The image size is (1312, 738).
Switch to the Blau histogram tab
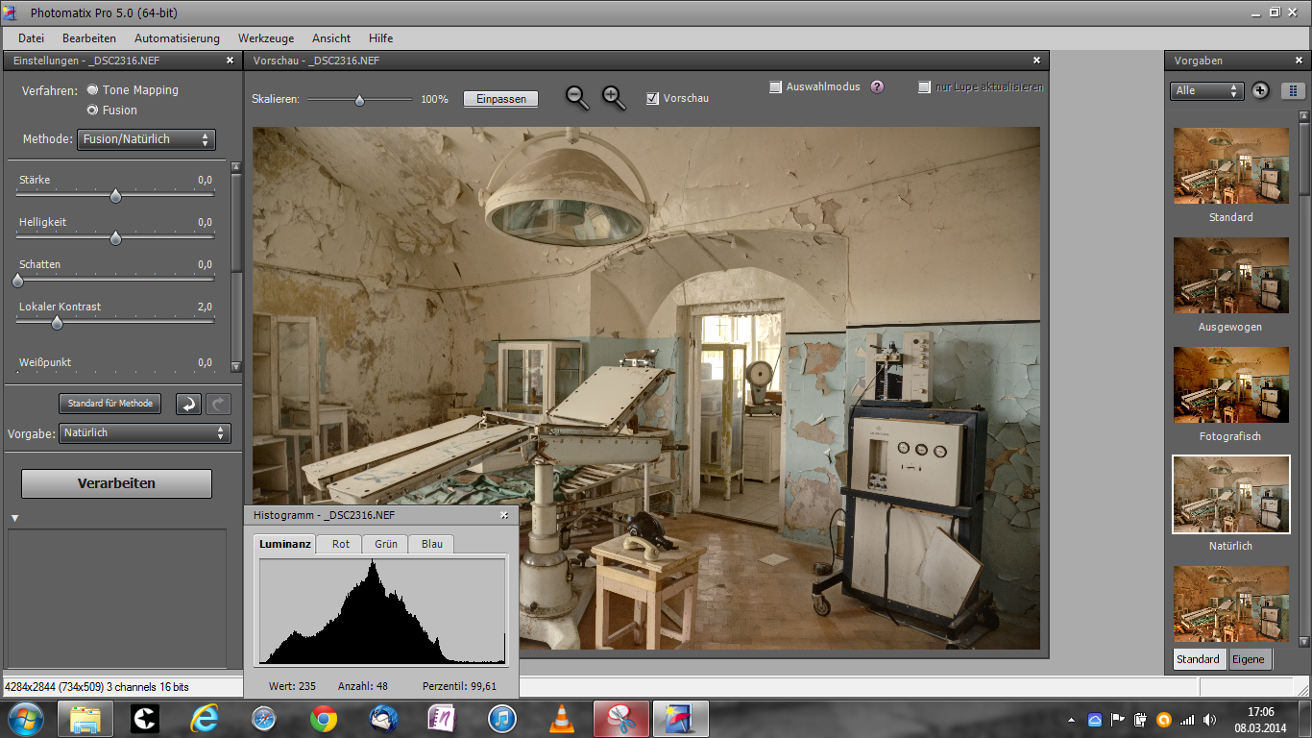pyautogui.click(x=432, y=544)
